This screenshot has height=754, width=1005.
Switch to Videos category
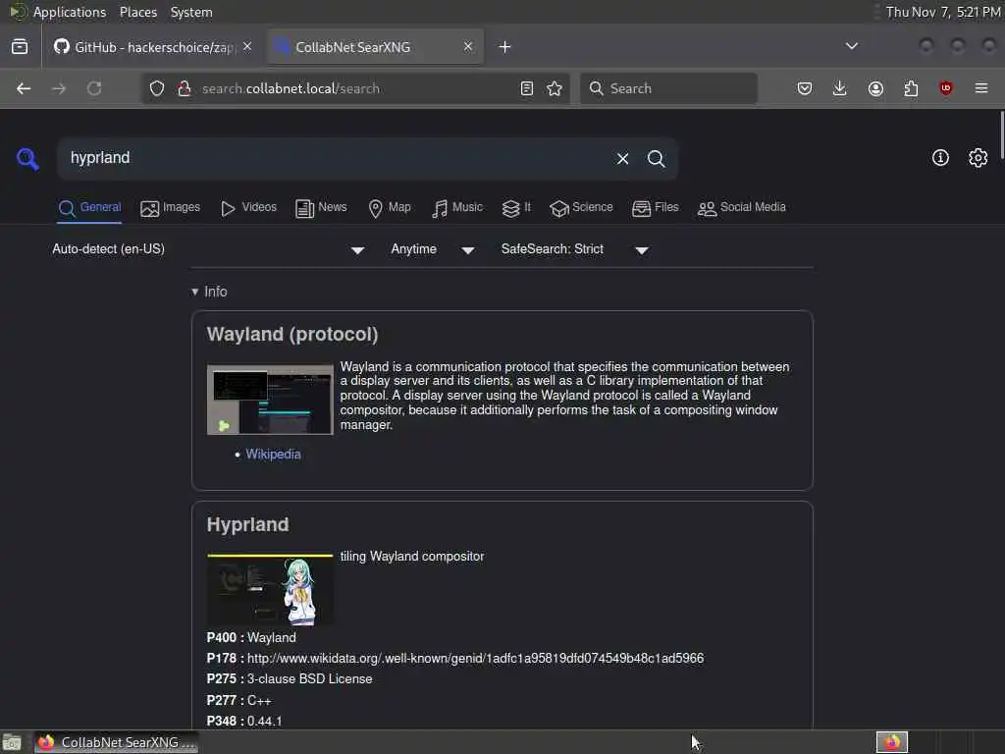pyautogui.click(x=248, y=208)
